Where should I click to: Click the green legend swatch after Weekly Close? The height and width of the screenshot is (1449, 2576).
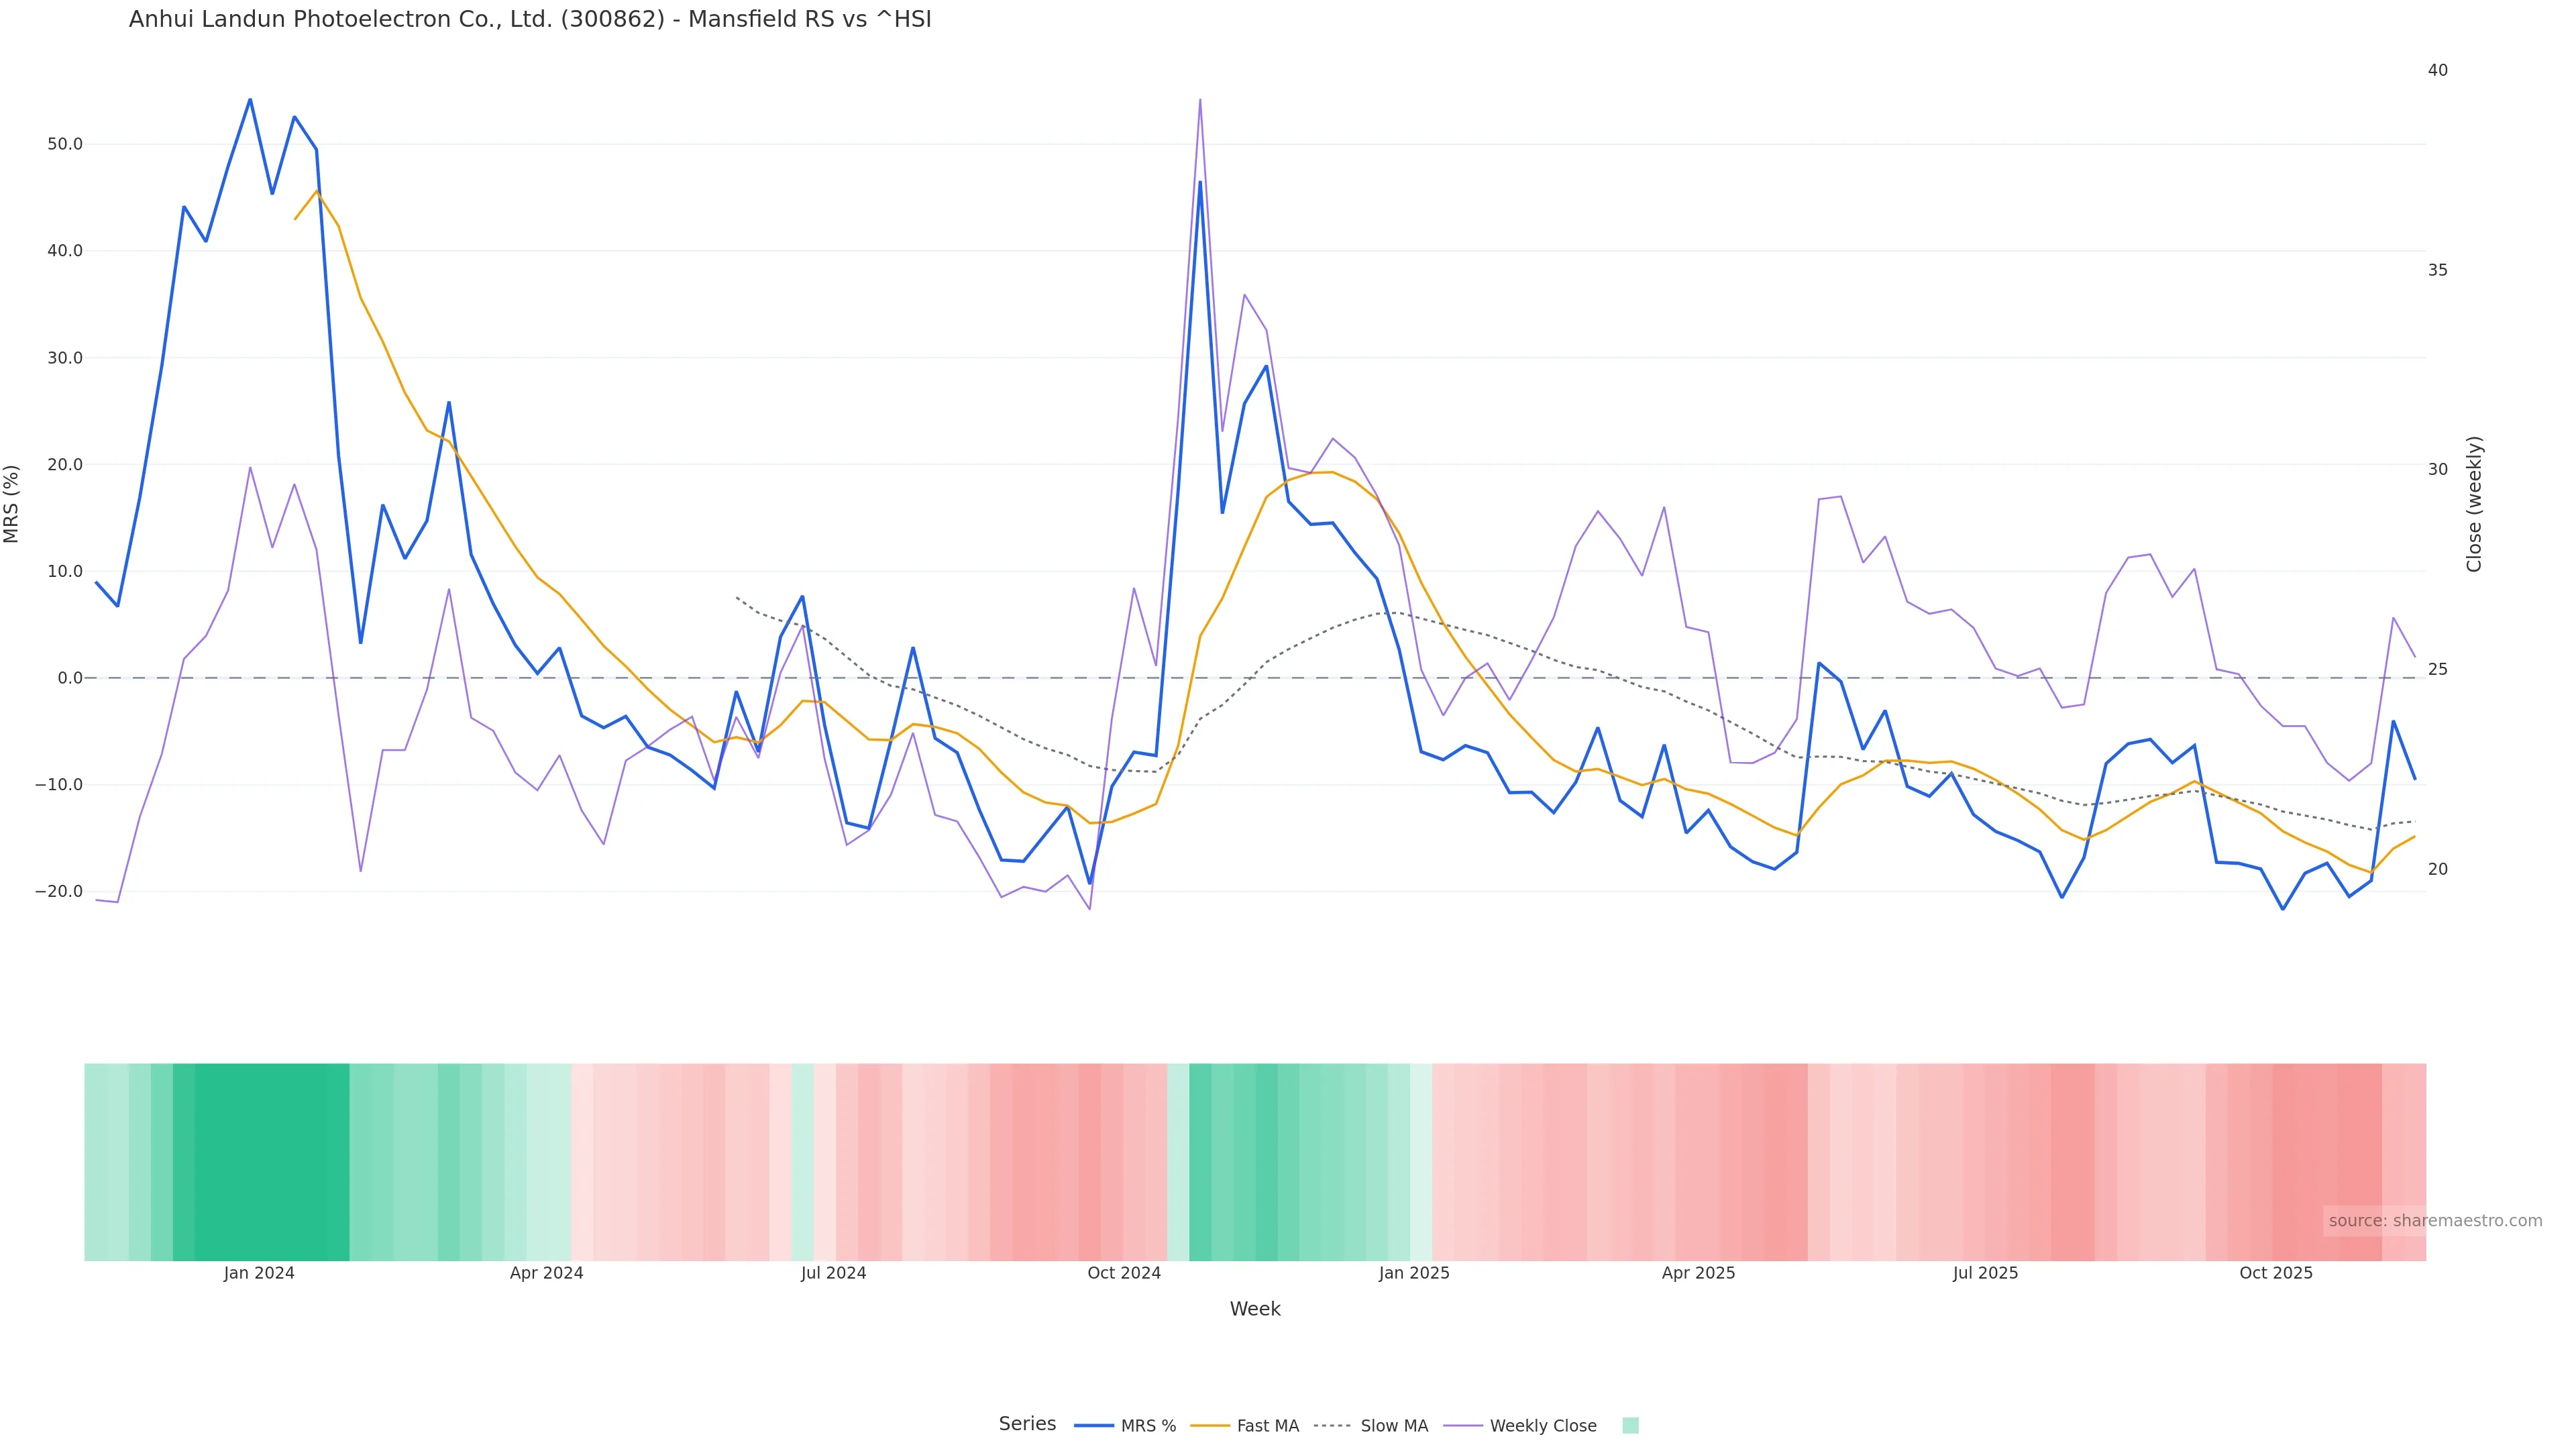tap(1630, 1426)
